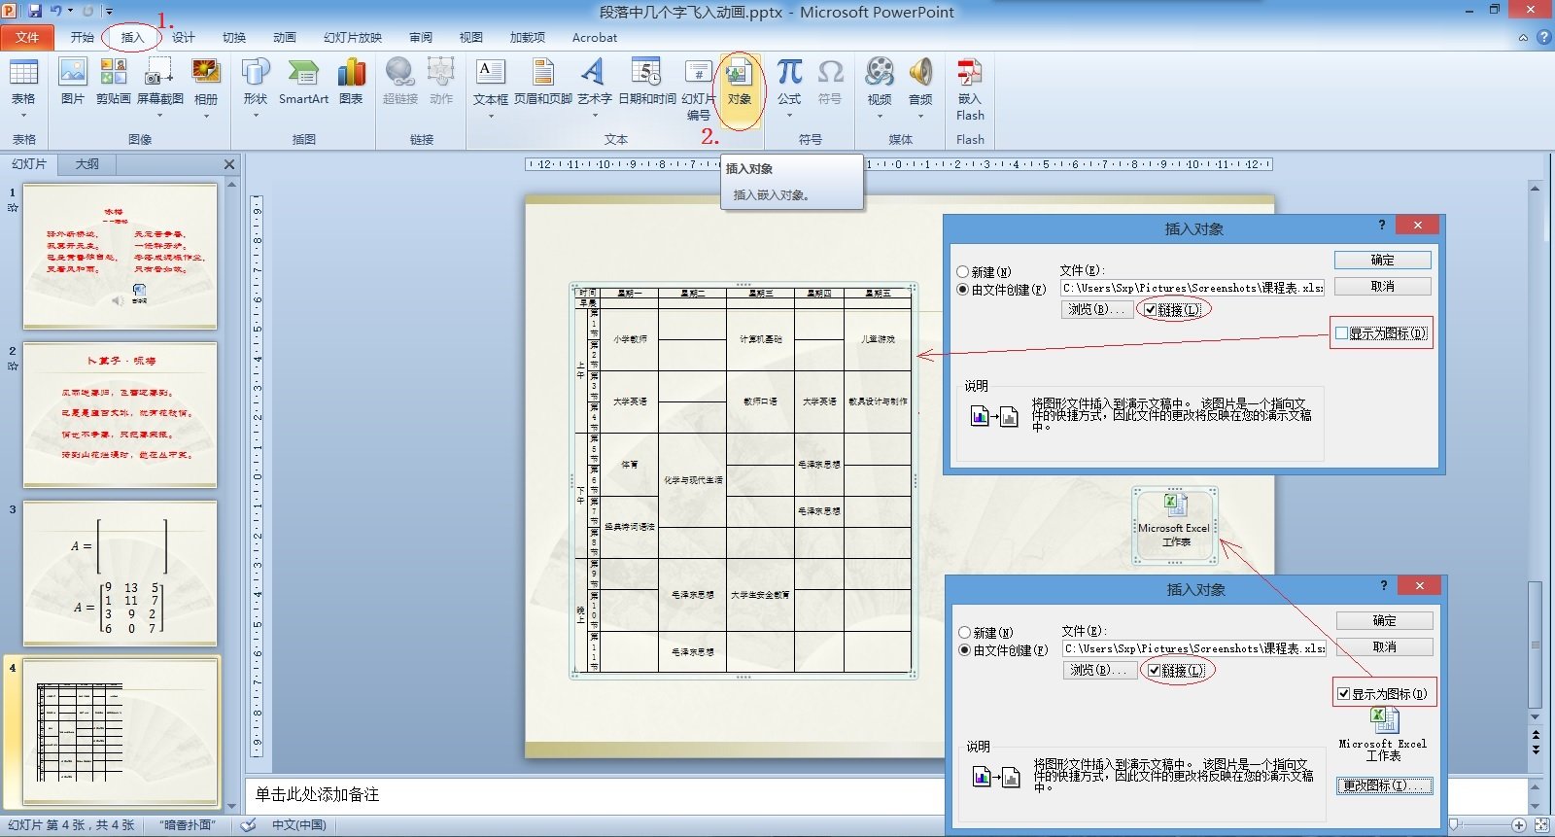Screen dimensions: 1555x837
Task: Switch to the 设计 ribbon tab
Action: pos(184,37)
